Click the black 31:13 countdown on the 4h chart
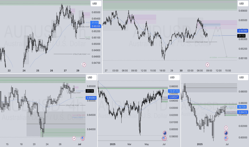This screenshot has width=249, height=147. pos(90,91)
